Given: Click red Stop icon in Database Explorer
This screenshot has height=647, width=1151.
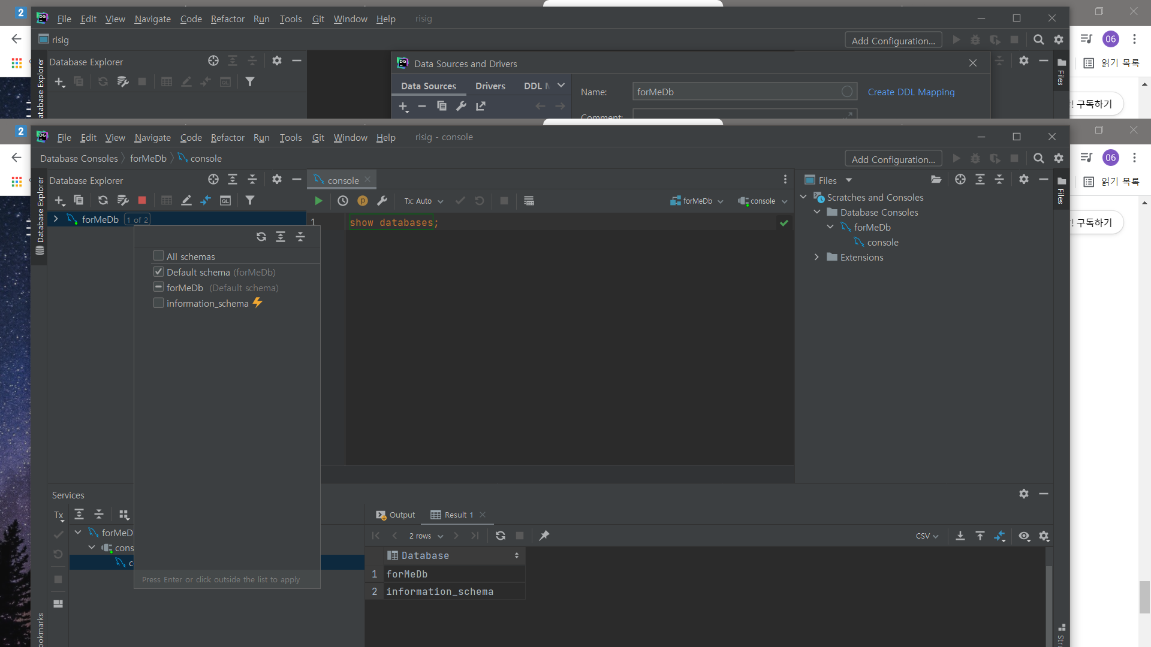Looking at the screenshot, I should 142,200.
